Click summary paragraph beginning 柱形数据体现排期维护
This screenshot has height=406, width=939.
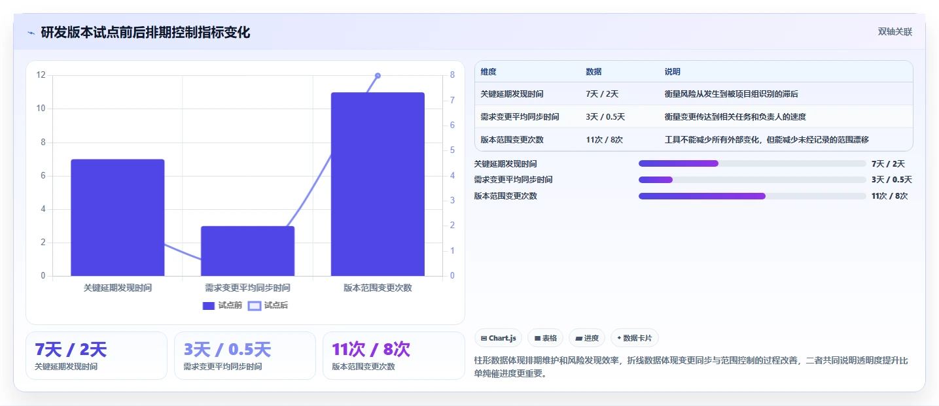[x=690, y=367]
